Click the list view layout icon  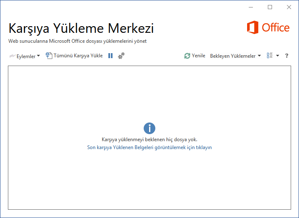pyautogui.click(x=270, y=56)
